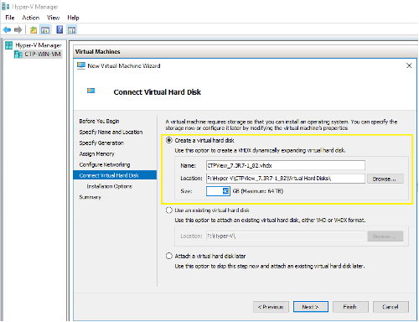This screenshot has height=322, width=419.
Task: Go to Specify Name and Location step
Action: pyautogui.click(x=111, y=132)
